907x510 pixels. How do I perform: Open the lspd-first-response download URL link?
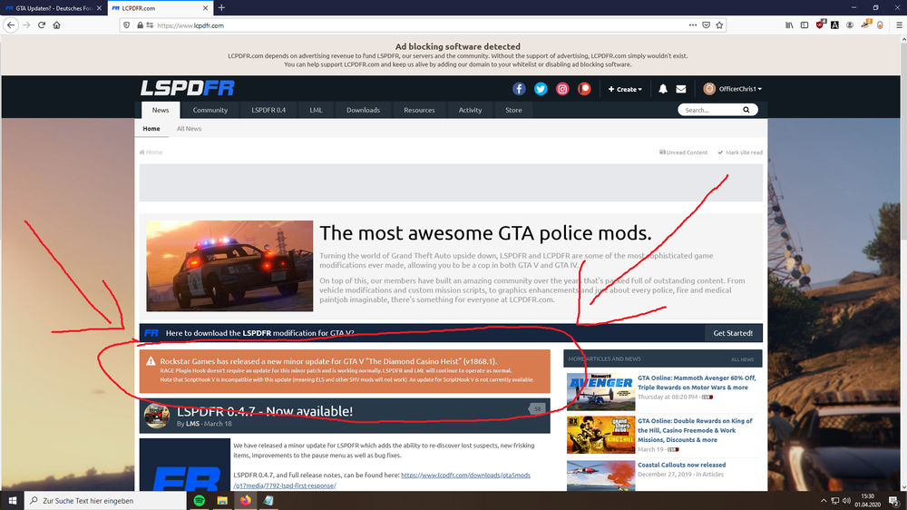pyautogui.click(x=382, y=480)
